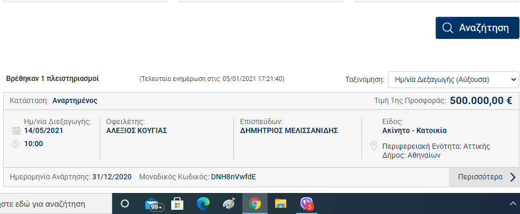The height and width of the screenshot is (214, 520).
Task: Click the auction date 14/05/2021
Action: click(43, 130)
